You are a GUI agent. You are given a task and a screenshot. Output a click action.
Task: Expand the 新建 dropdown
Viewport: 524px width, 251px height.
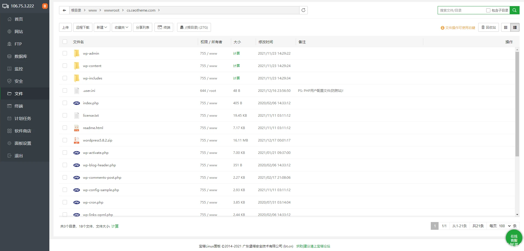point(102,27)
